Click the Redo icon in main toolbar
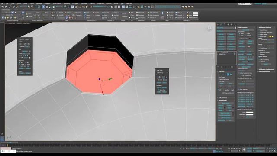The image size is (277, 156). tap(6, 7)
